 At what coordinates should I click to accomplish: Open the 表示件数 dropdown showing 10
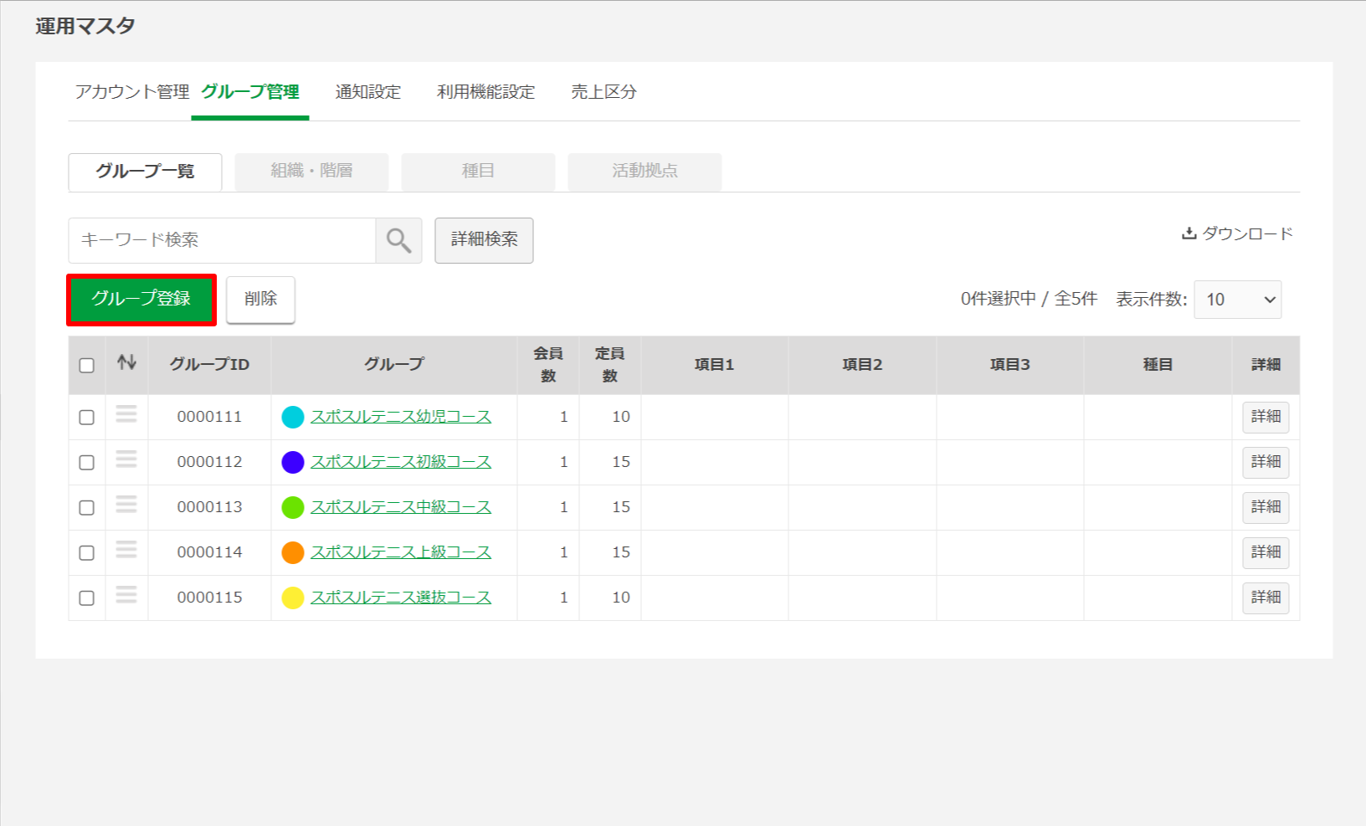pos(1238,300)
